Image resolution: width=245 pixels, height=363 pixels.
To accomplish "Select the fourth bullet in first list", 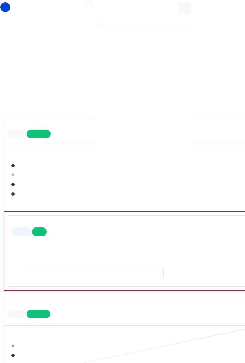I will (13, 194).
